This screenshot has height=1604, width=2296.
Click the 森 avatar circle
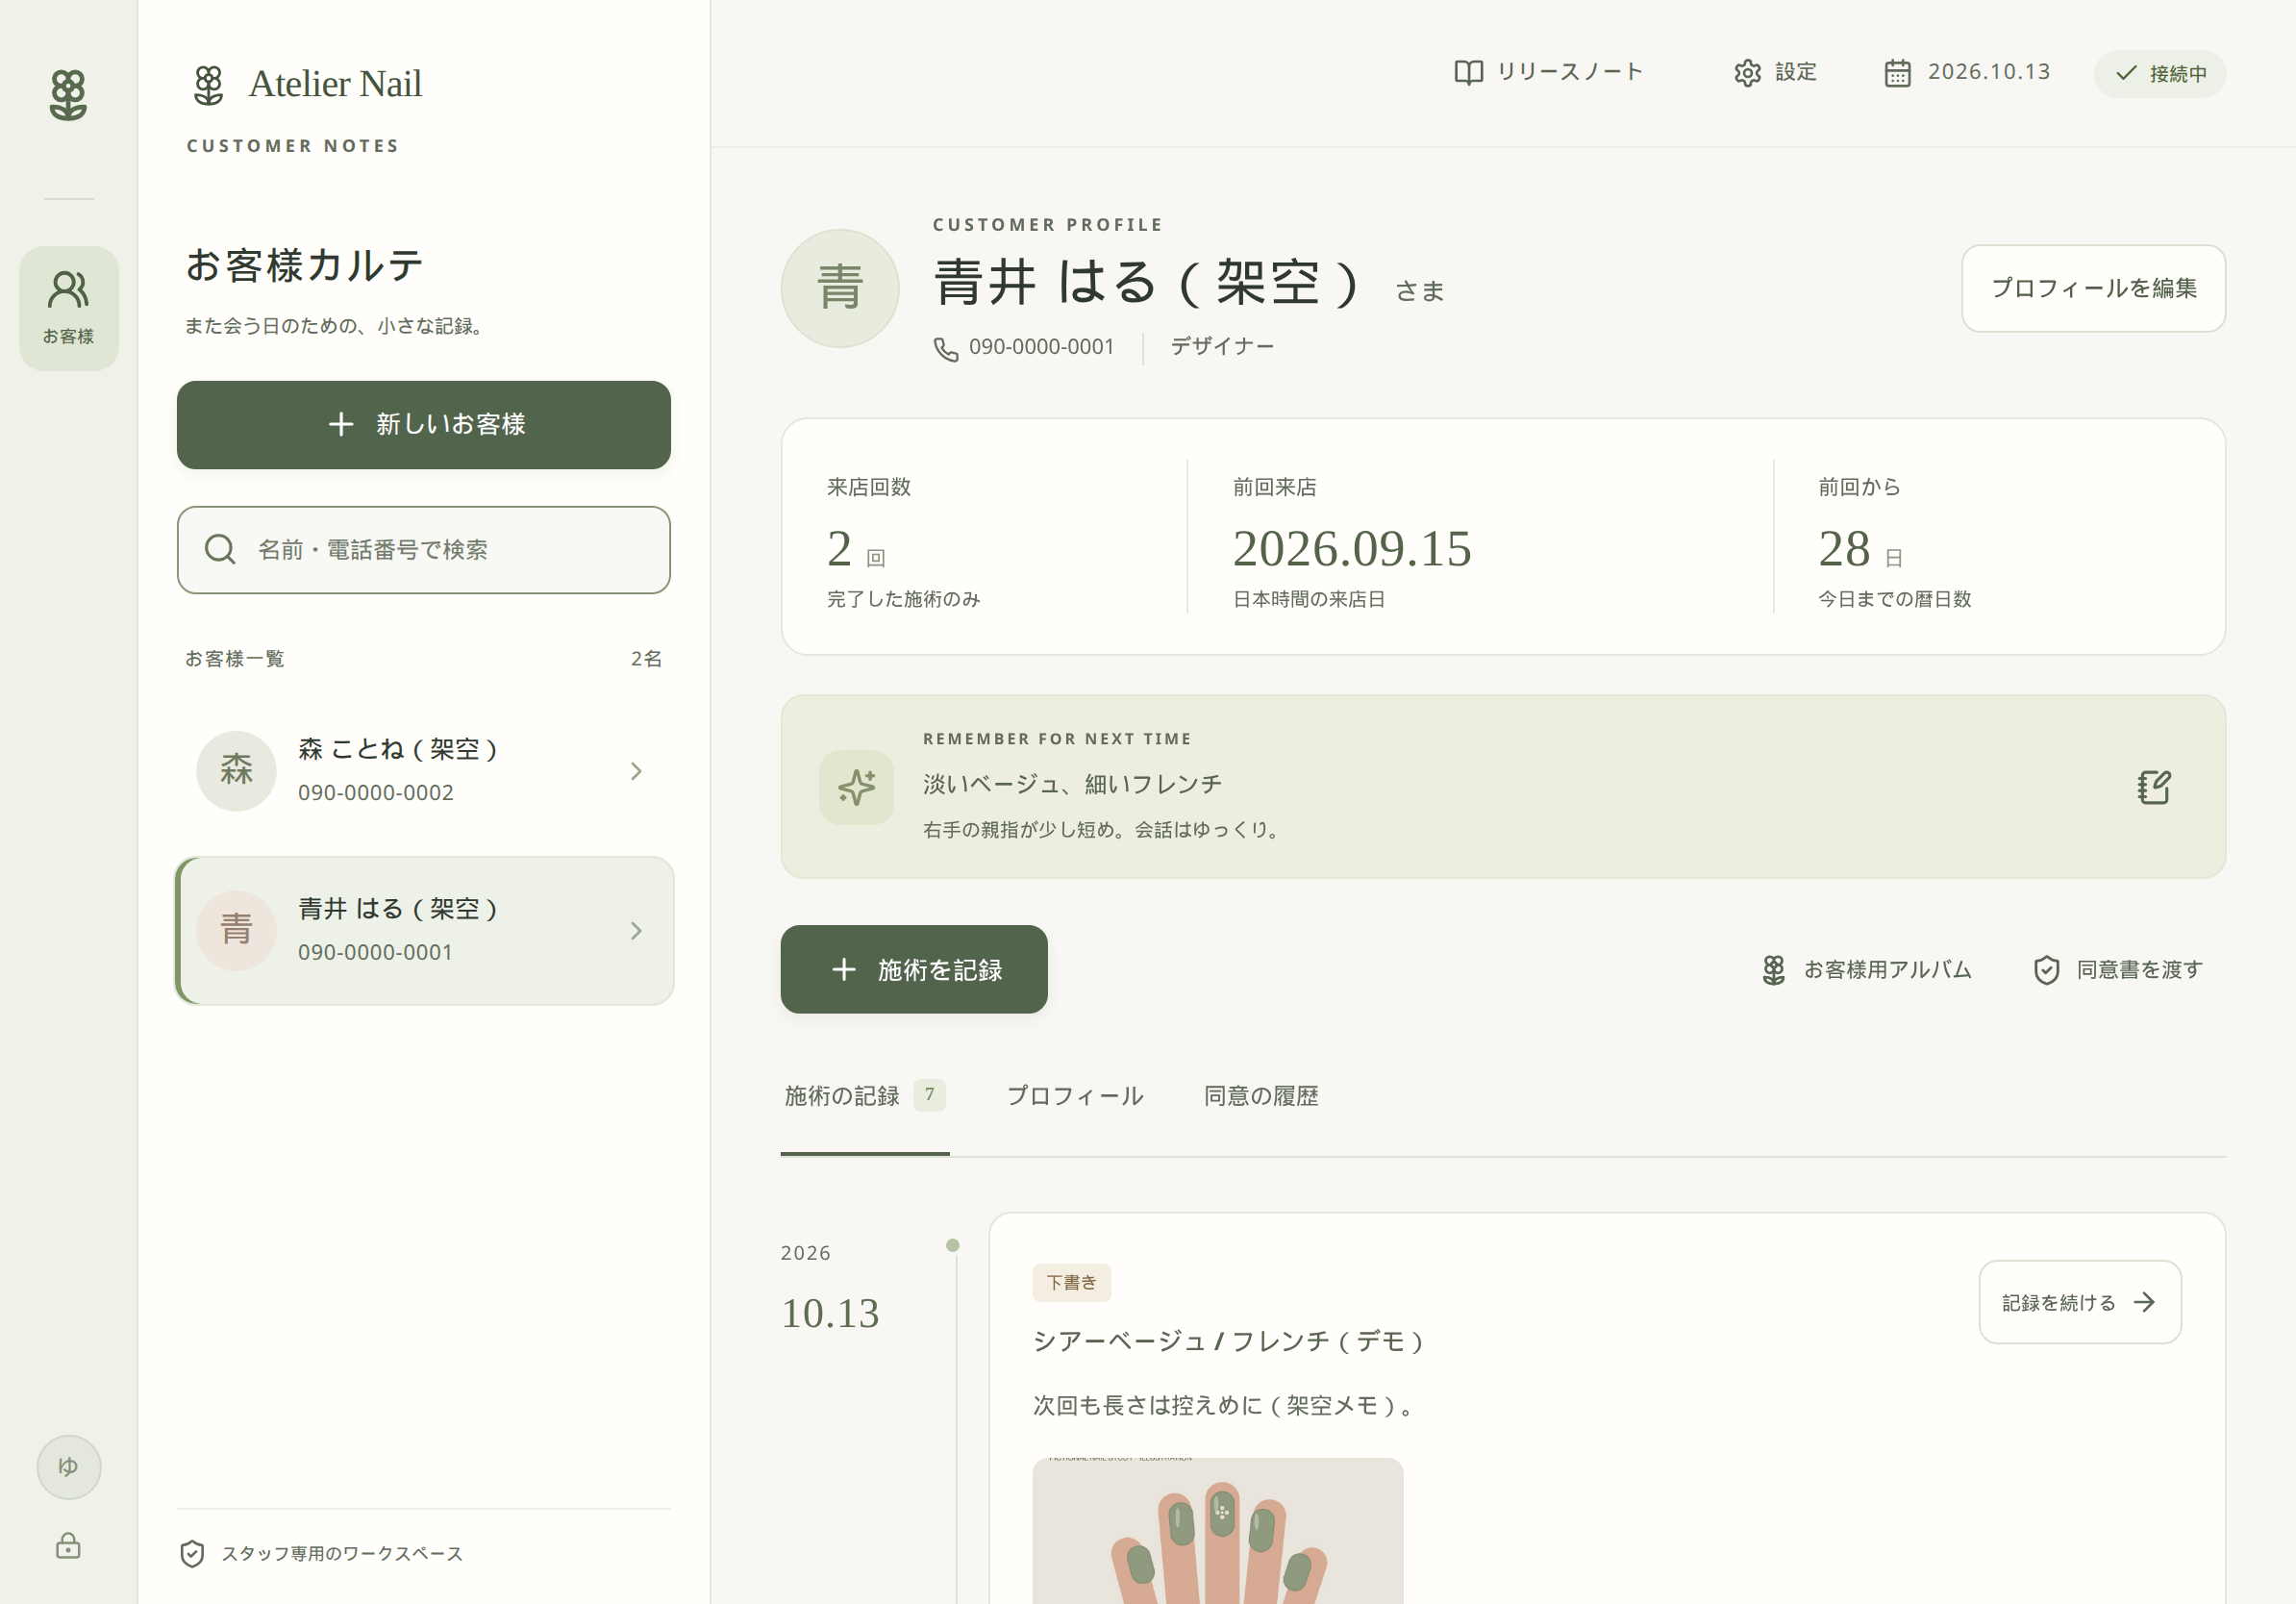pos(236,771)
